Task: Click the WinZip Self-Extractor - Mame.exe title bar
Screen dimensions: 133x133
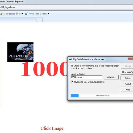Action: coord(98,59)
